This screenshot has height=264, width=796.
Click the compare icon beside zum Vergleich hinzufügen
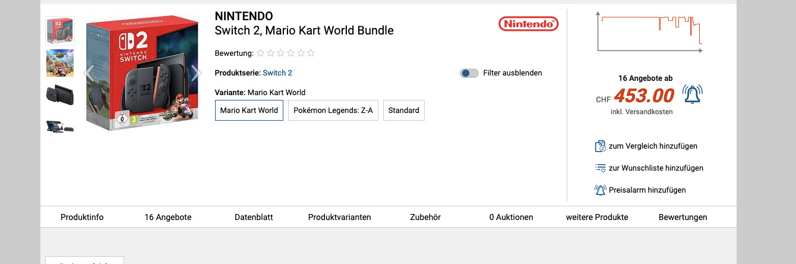[x=600, y=146]
